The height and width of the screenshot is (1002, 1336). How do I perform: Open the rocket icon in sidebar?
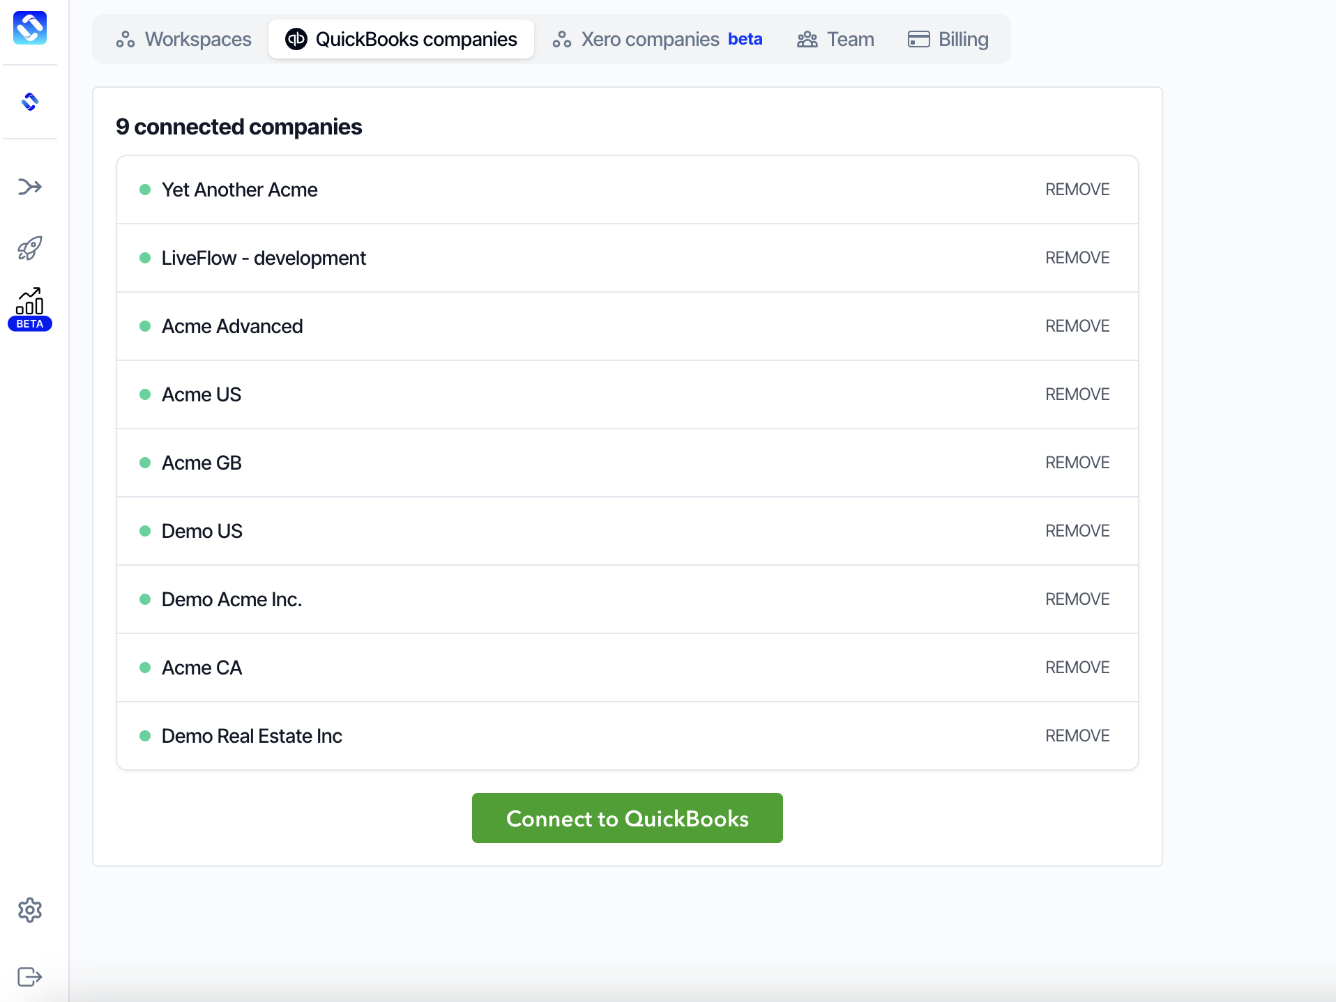tap(30, 248)
